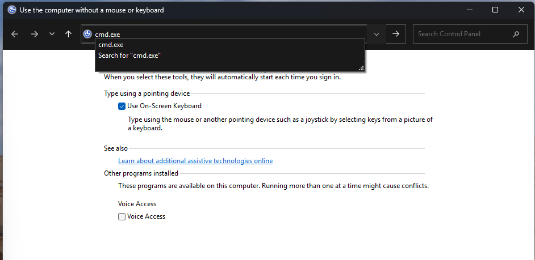The image size is (535, 260).
Task: Open the Recent locations dropdown chevron
Action: point(52,34)
